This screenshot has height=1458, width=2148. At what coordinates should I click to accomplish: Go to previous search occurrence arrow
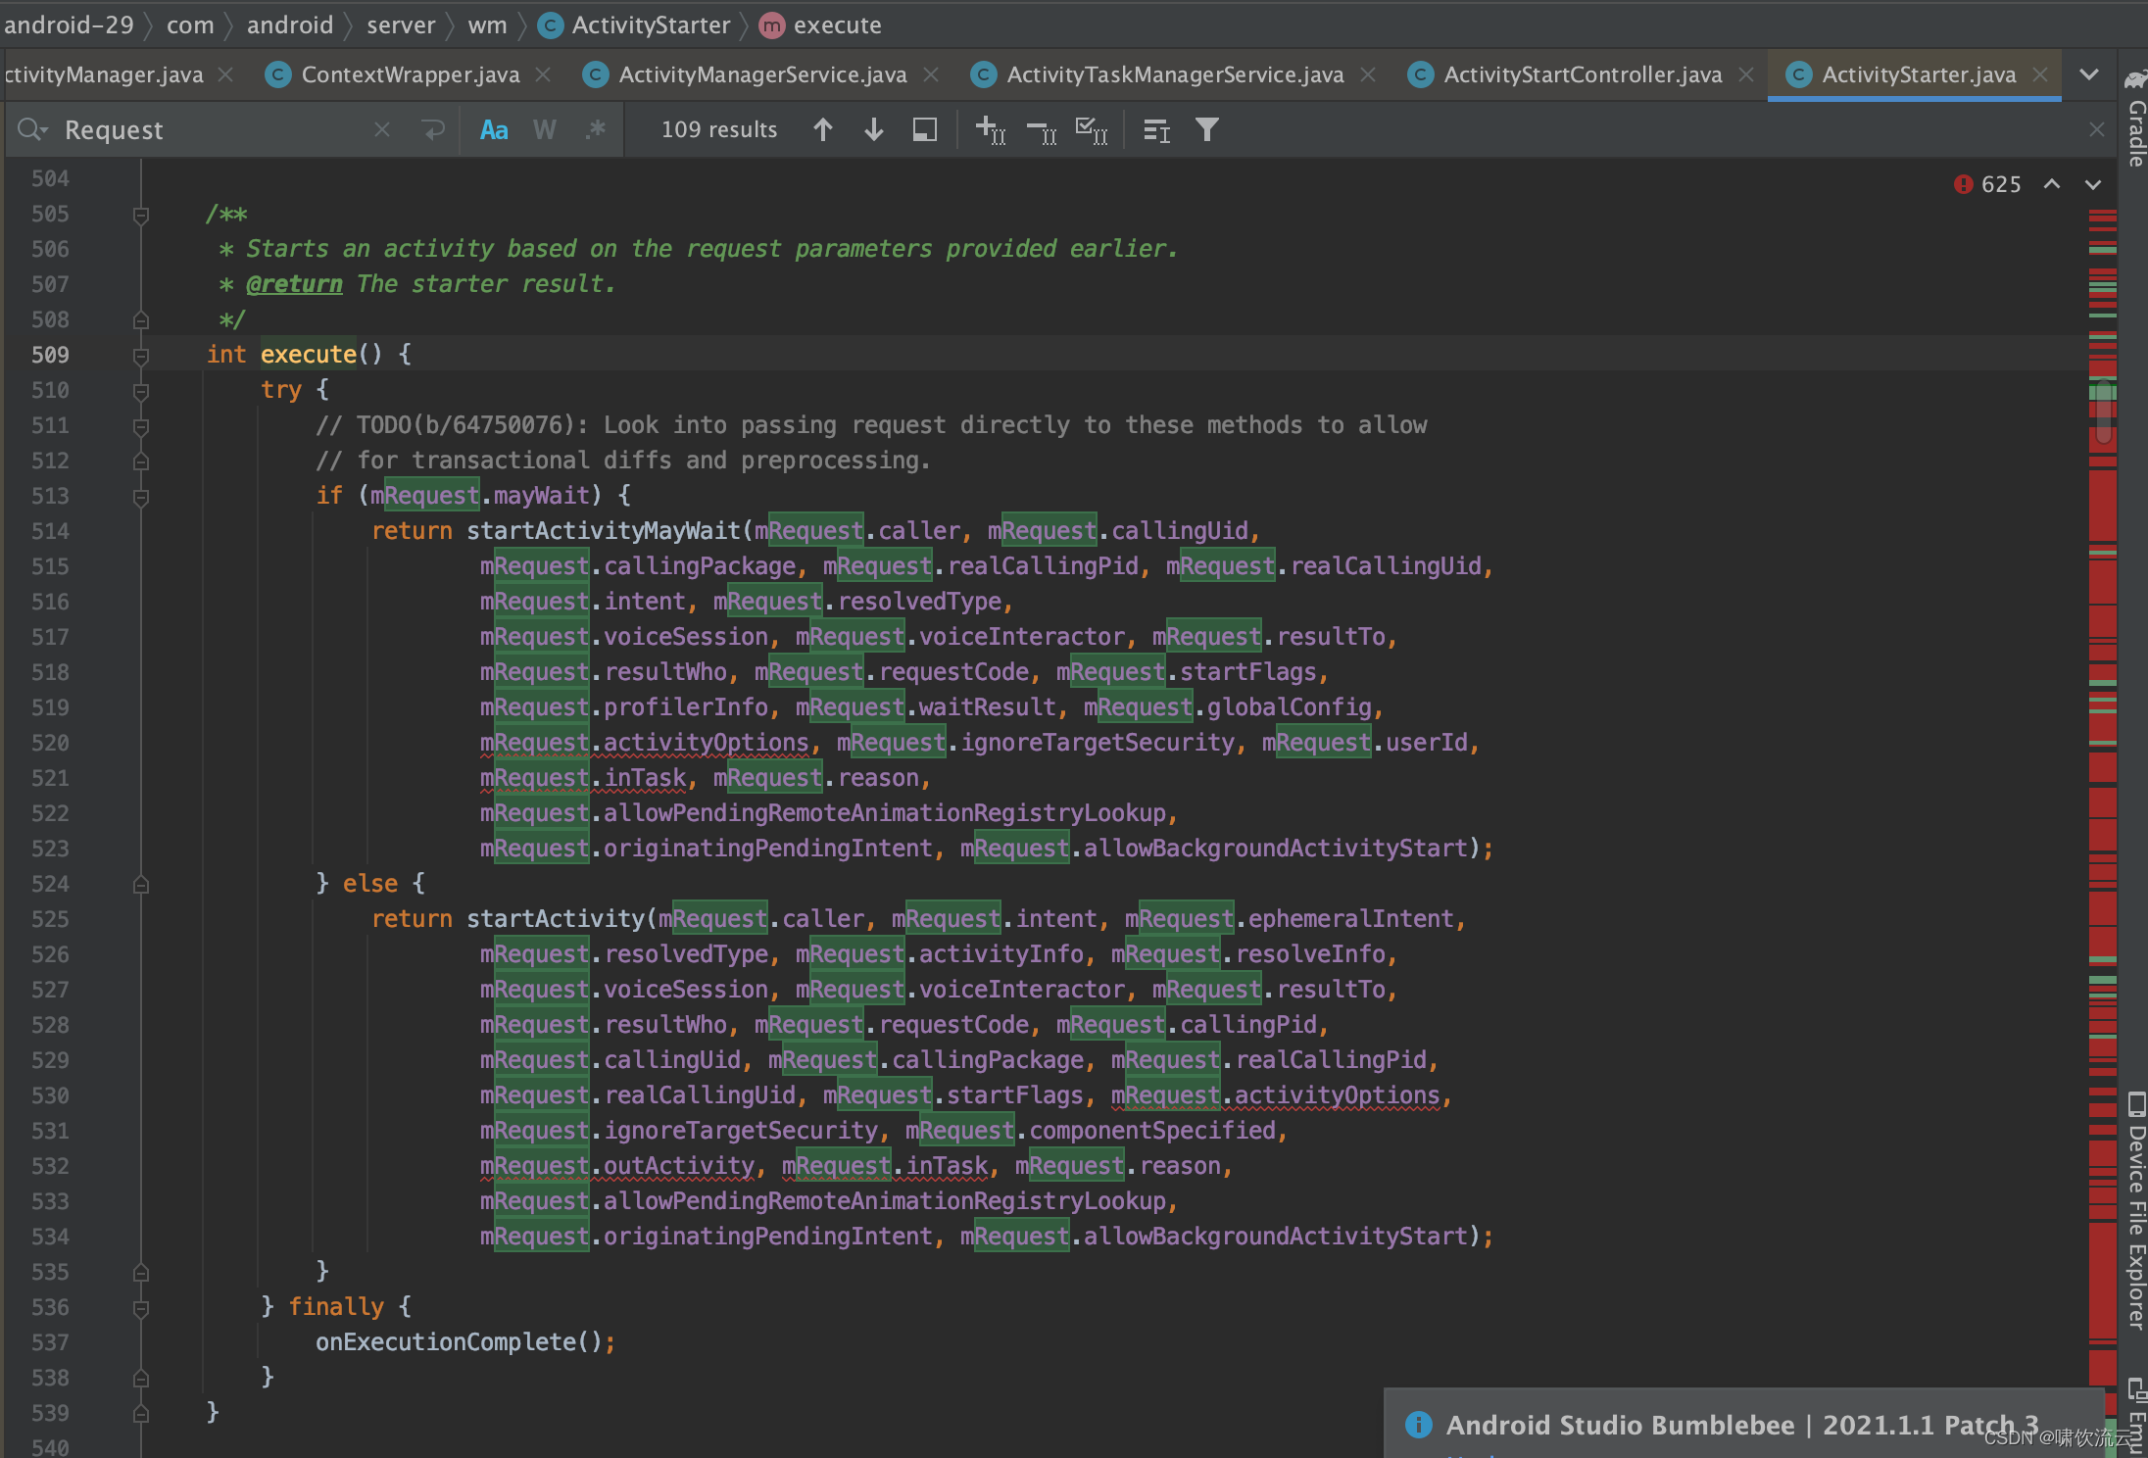click(x=823, y=129)
